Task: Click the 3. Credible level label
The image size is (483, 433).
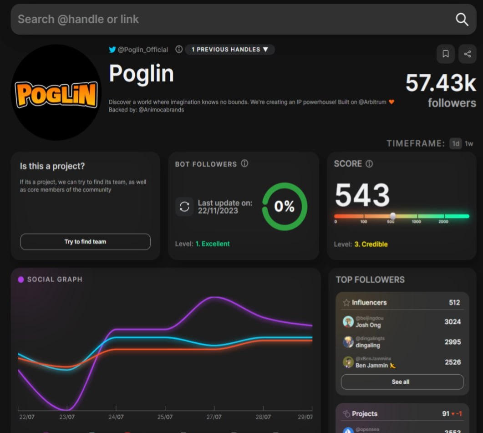Action: point(371,245)
